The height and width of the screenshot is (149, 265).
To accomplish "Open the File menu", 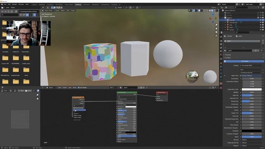I will (5, 4).
